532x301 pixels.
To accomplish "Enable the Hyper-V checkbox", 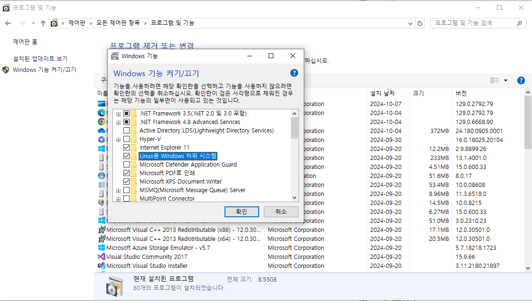I will 127,139.
